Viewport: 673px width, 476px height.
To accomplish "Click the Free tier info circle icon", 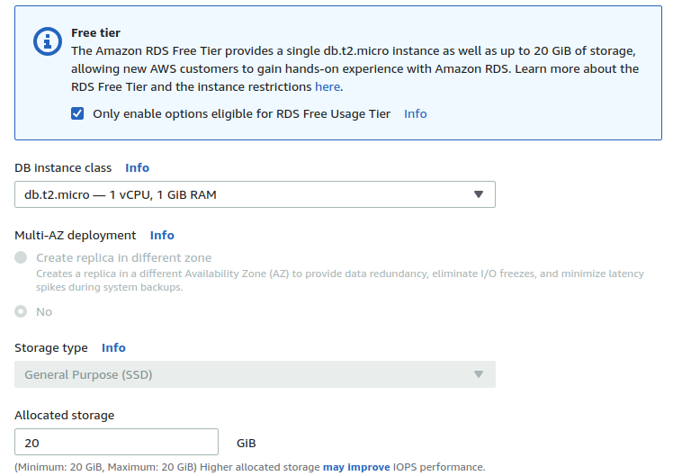I will 47,40.
